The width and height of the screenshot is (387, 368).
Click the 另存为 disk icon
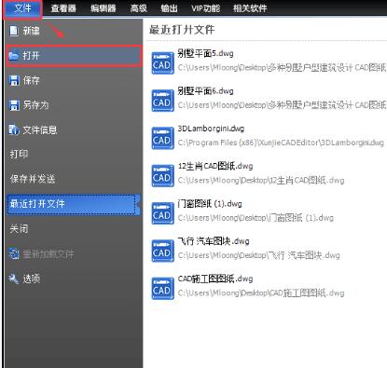(14, 105)
